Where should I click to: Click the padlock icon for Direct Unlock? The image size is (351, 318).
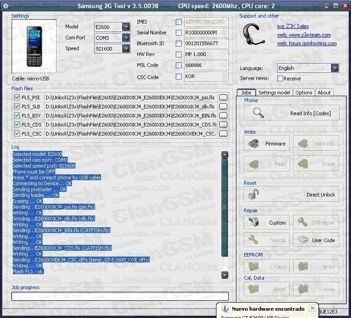(x=254, y=194)
